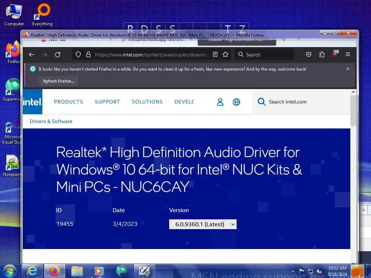Open the network tray icon
This screenshot has height=278, width=371.
310,271
